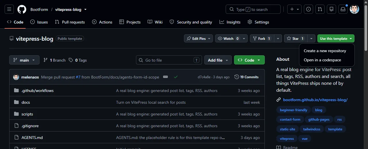The image size is (368, 149).
Task: Click the BootForm owner link
Action: [x=39, y=9]
